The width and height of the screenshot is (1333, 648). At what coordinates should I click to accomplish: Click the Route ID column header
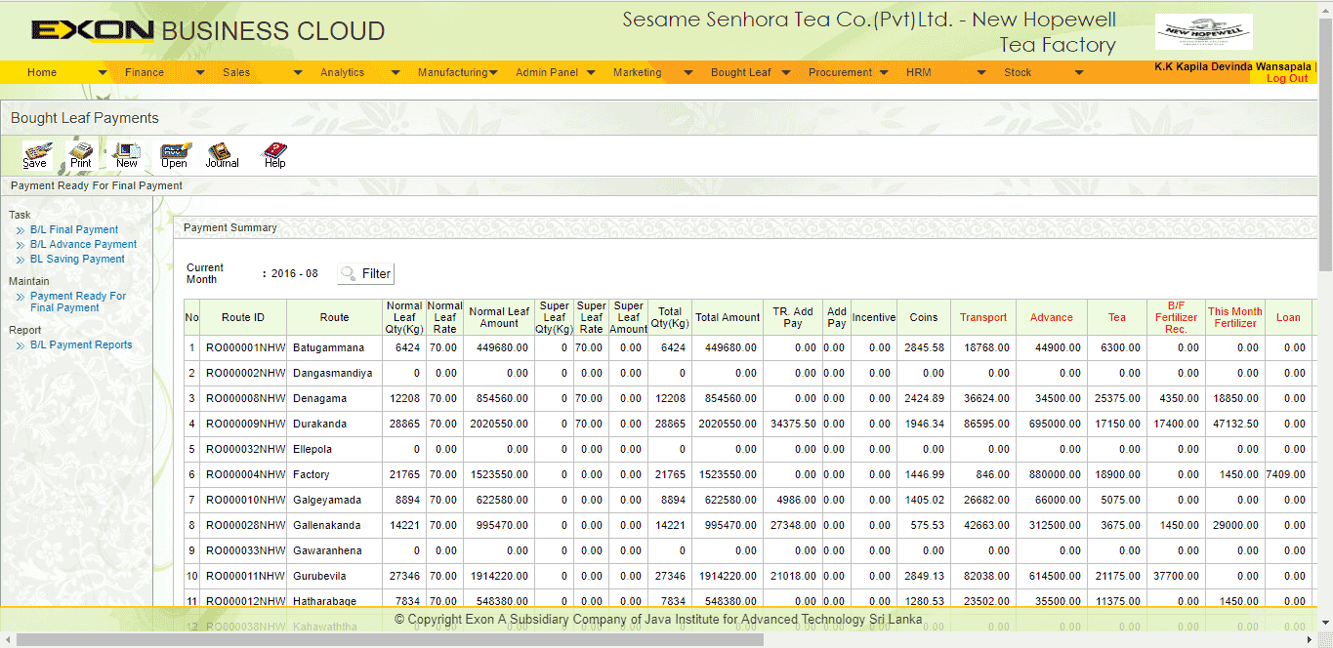tap(243, 318)
